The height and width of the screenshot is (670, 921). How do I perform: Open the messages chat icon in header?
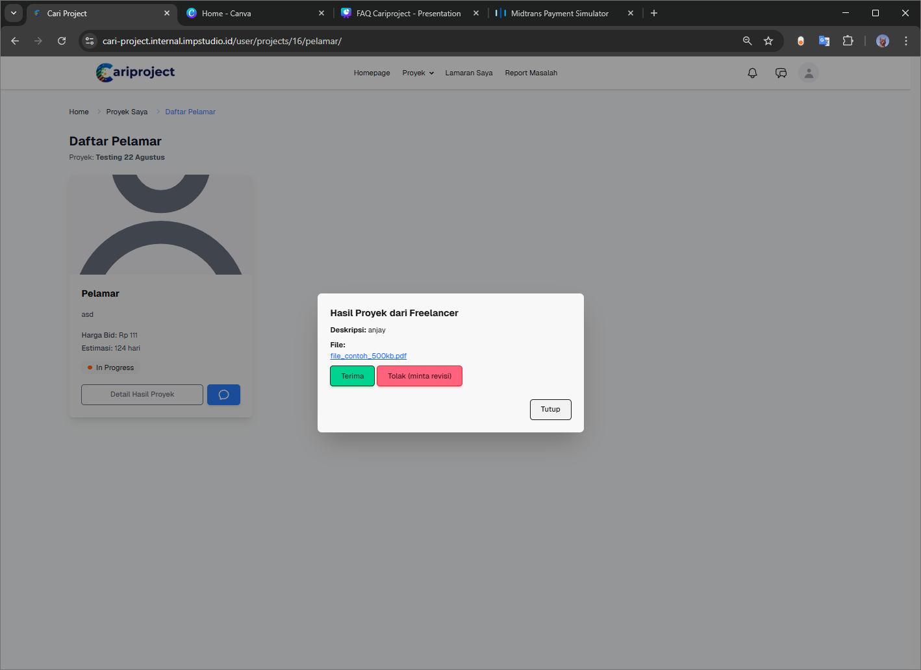click(x=781, y=73)
